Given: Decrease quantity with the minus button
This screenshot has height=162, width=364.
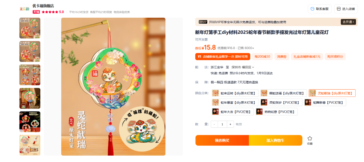Looking at the screenshot, I should pos(214,124).
